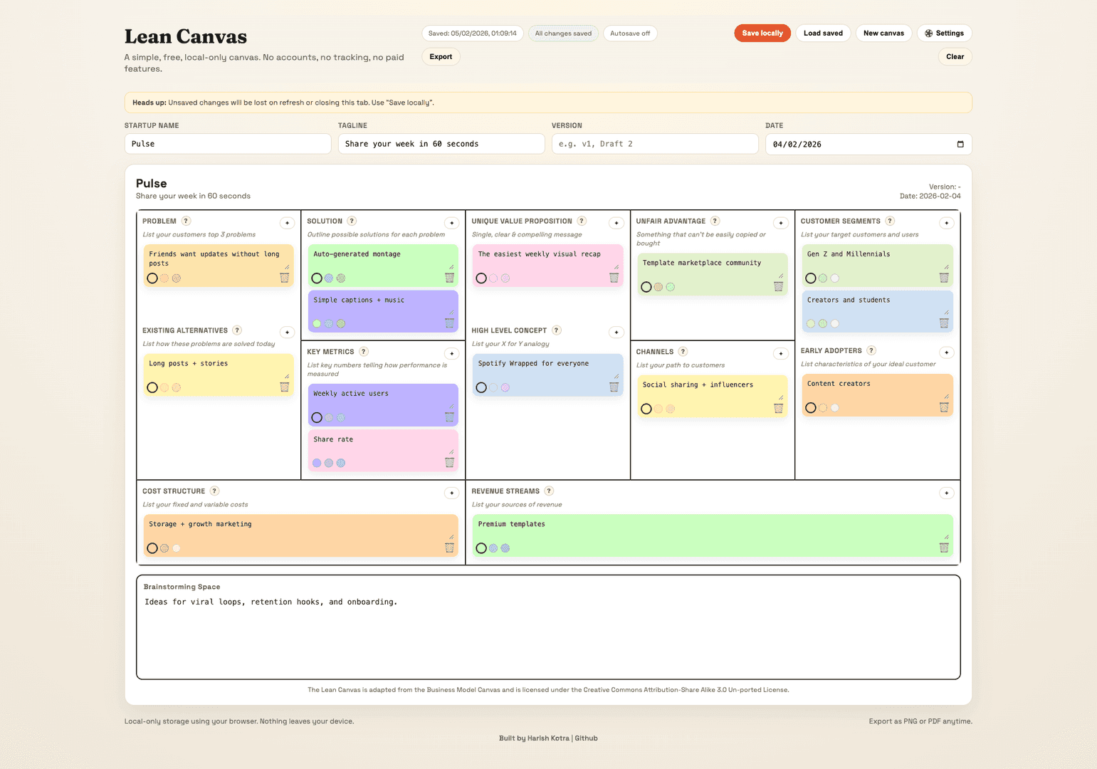Delete the "Spotify Wrapped for everyone" note
This screenshot has width=1097, height=769.
coord(614,387)
